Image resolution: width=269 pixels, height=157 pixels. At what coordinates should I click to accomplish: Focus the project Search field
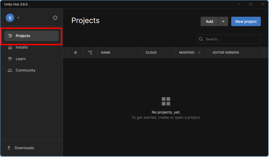(228, 39)
